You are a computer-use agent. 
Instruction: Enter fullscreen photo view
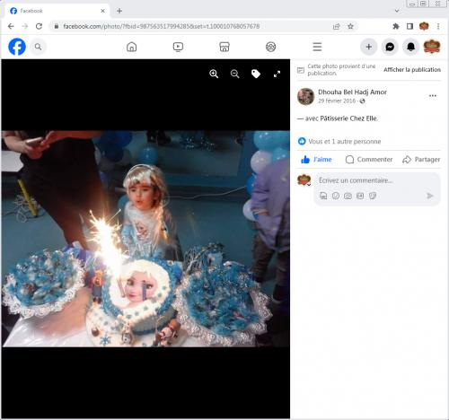coord(277,74)
